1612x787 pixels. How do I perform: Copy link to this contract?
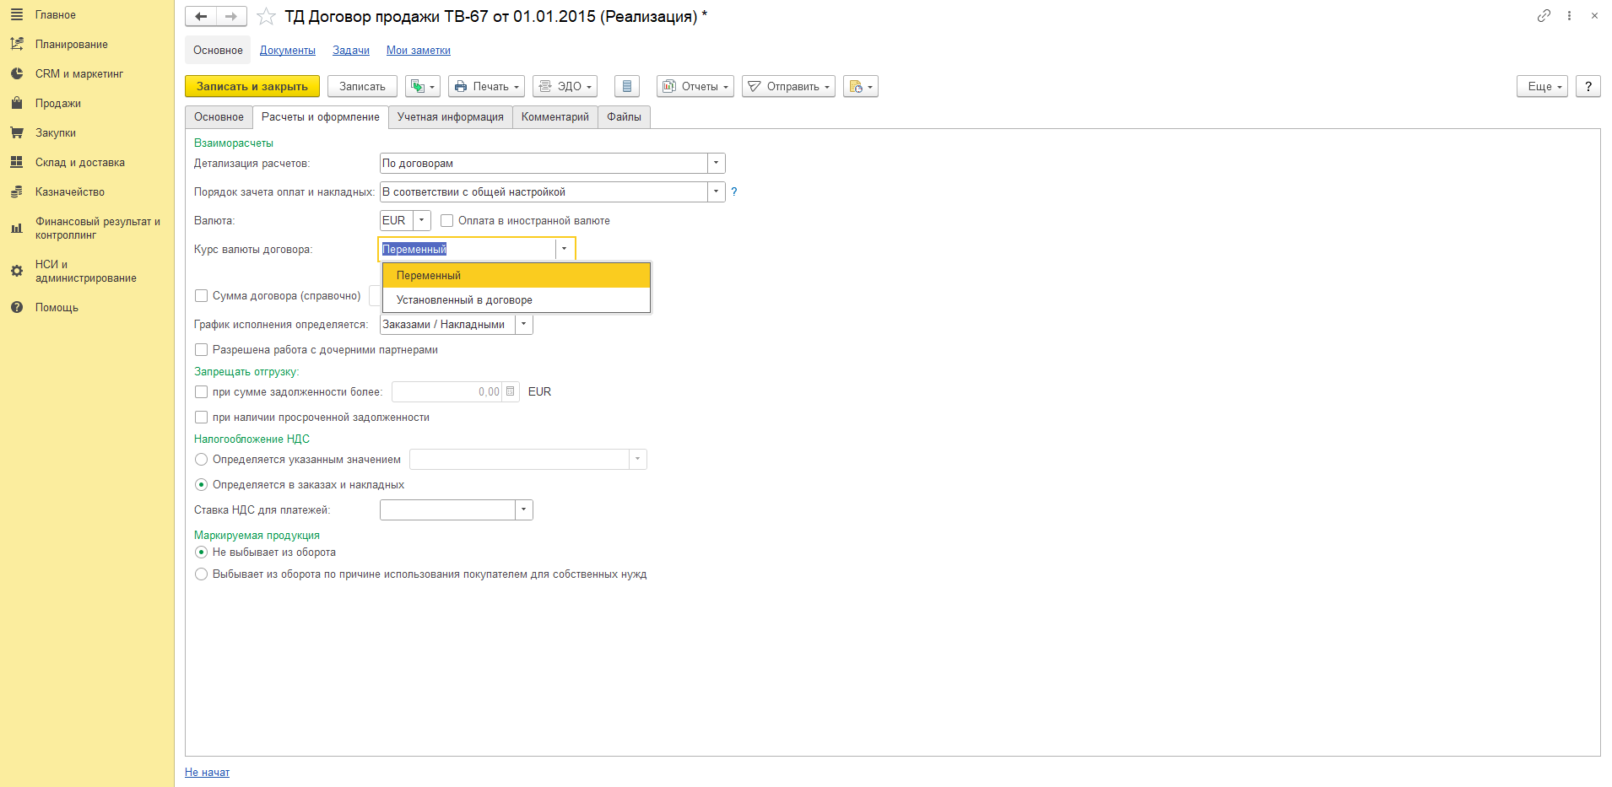(1544, 15)
